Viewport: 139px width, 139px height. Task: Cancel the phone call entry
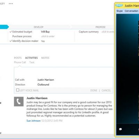pos(106,90)
